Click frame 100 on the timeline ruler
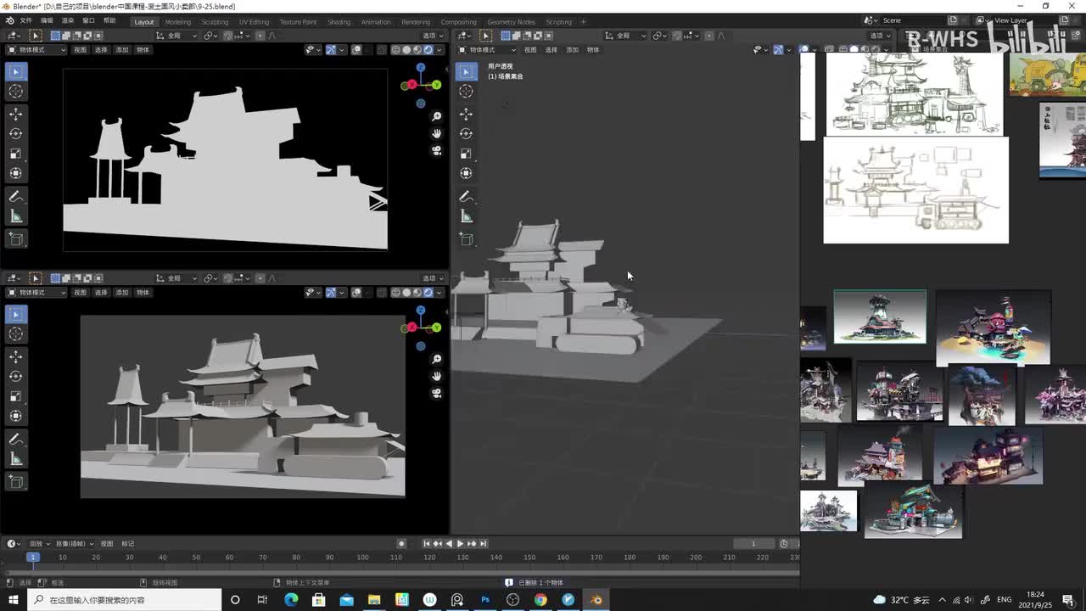 tap(362, 558)
